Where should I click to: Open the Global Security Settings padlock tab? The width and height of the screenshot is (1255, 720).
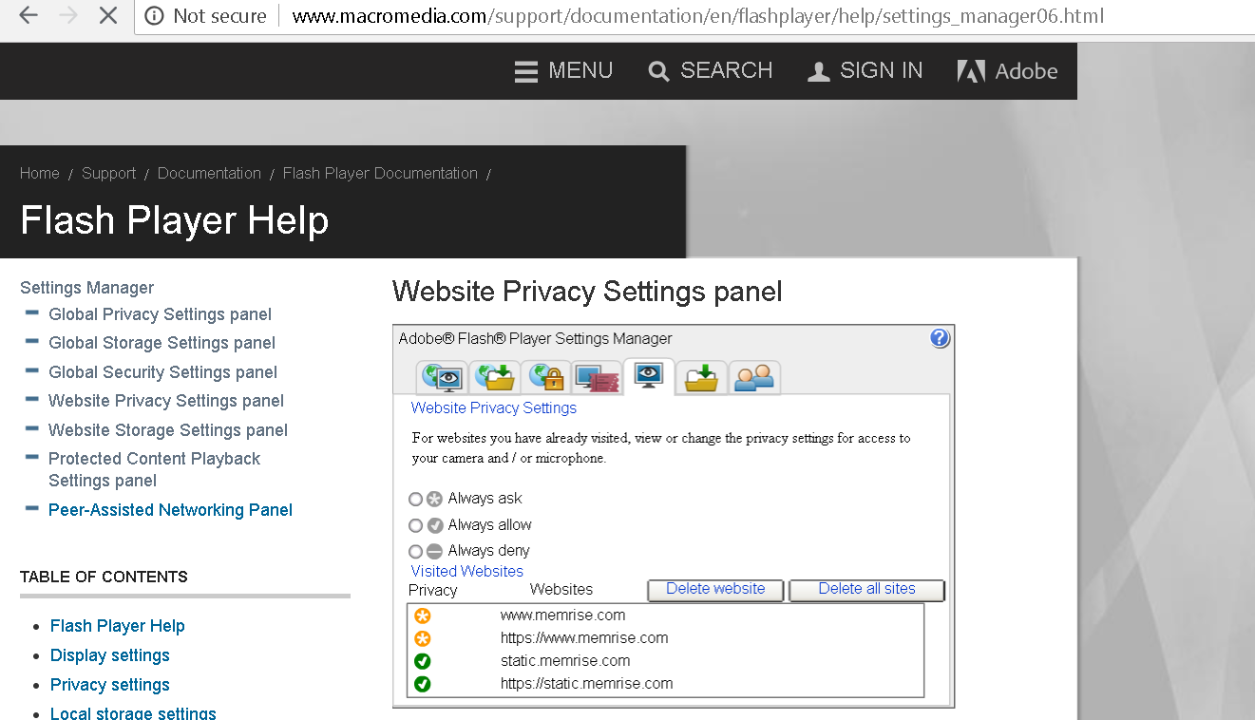pyautogui.click(x=545, y=377)
